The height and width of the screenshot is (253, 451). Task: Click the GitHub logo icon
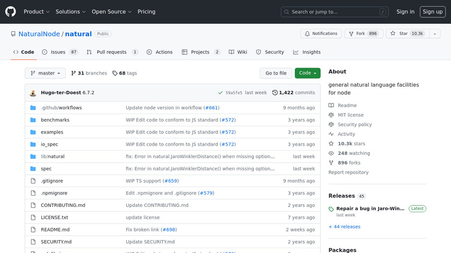(x=11, y=12)
